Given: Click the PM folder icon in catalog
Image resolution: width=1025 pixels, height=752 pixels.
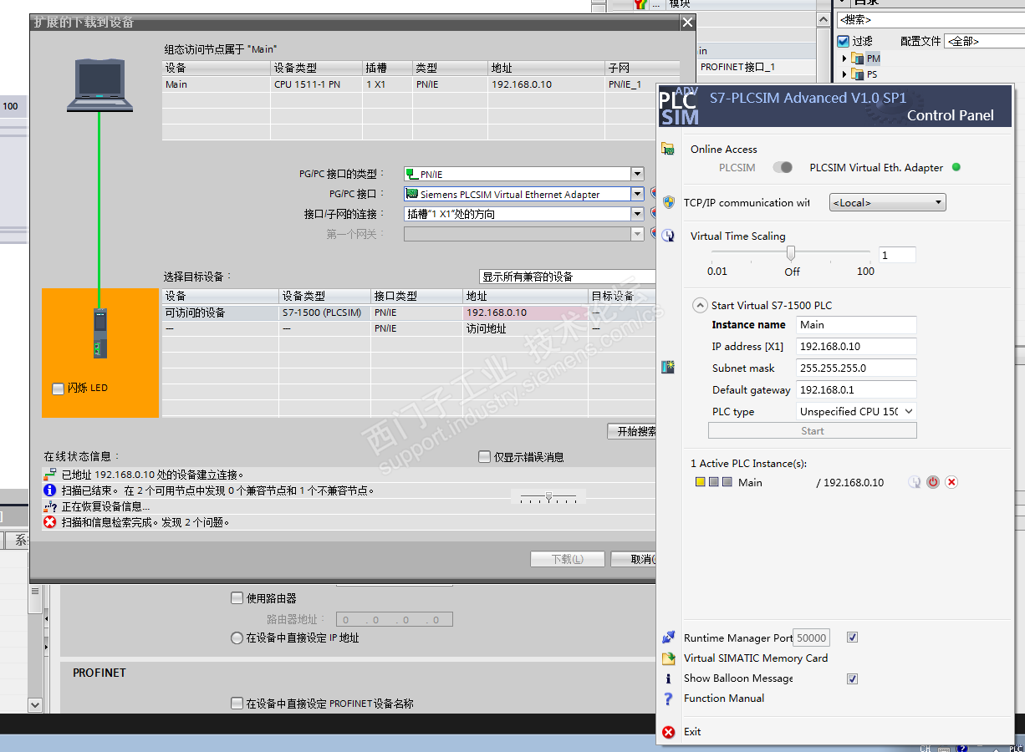Looking at the screenshot, I should click(x=858, y=58).
